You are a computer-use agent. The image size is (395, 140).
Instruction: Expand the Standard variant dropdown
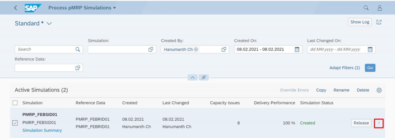coord(49,24)
